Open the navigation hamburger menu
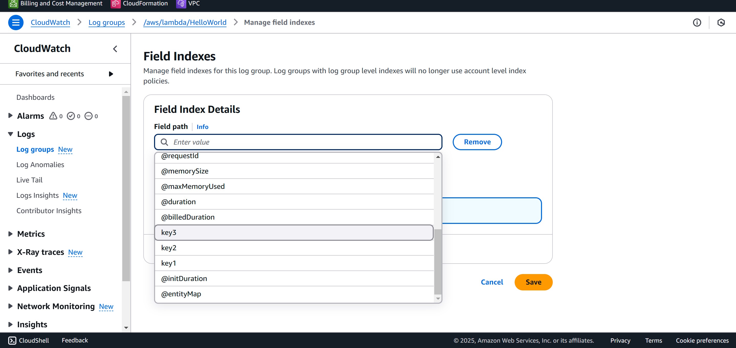 [16, 22]
